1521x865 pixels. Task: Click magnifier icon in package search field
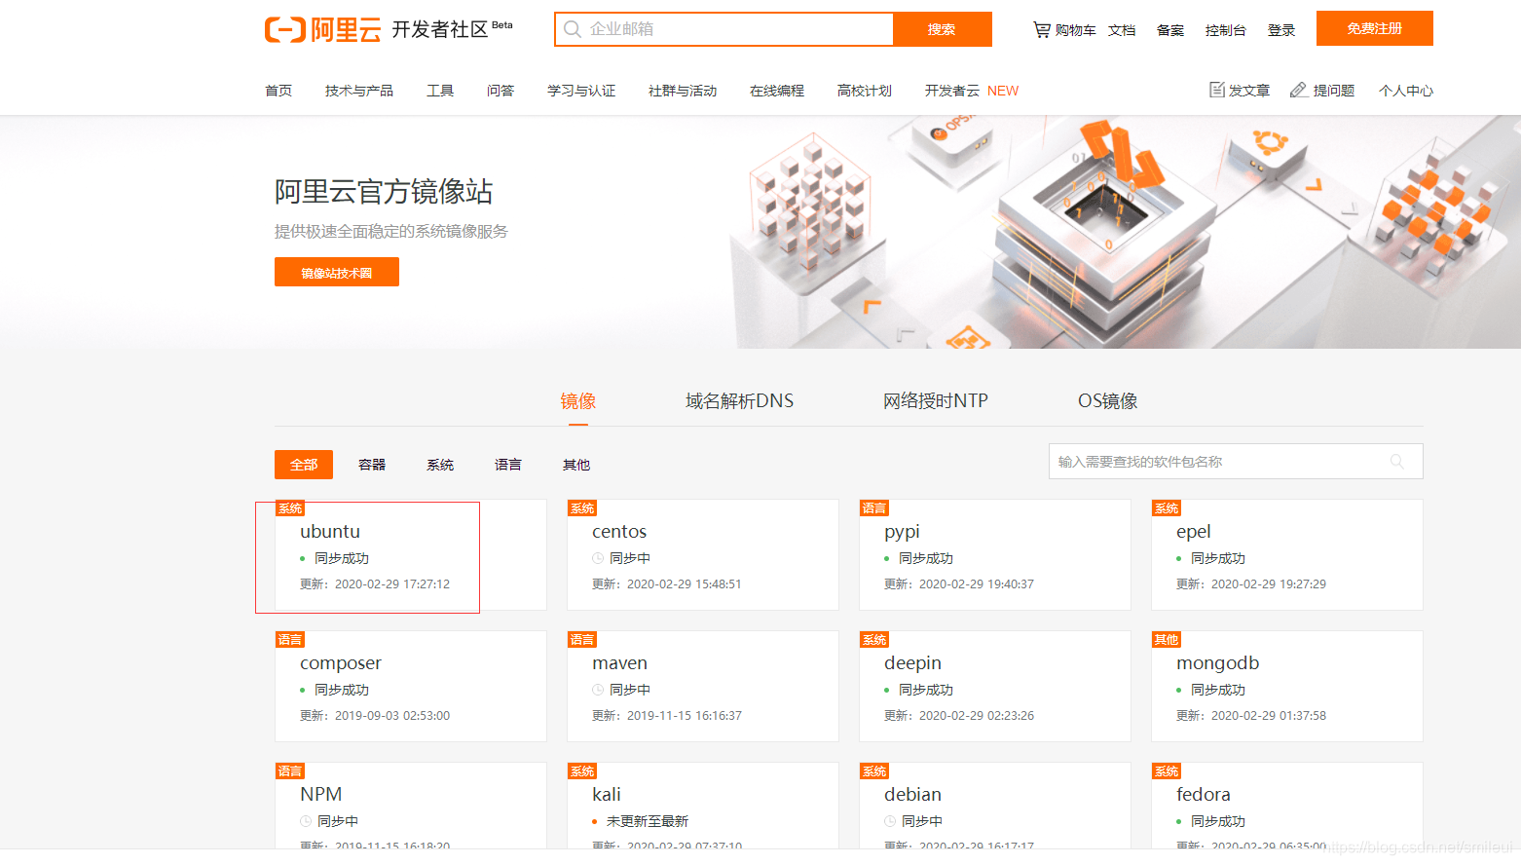tap(1397, 462)
